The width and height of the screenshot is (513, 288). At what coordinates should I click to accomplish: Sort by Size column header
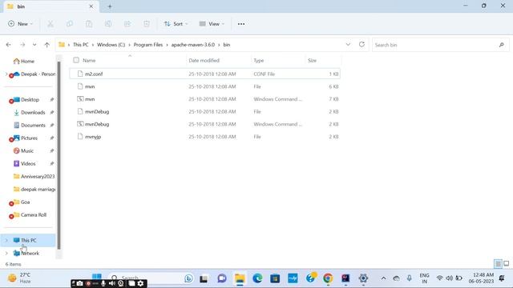tap(312, 61)
